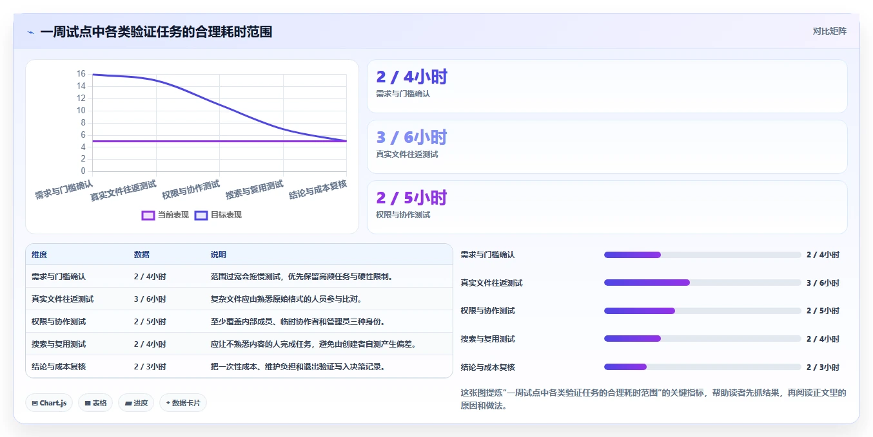Click the 权限与协作测试 progress bar
The image size is (873, 437).
point(702,311)
